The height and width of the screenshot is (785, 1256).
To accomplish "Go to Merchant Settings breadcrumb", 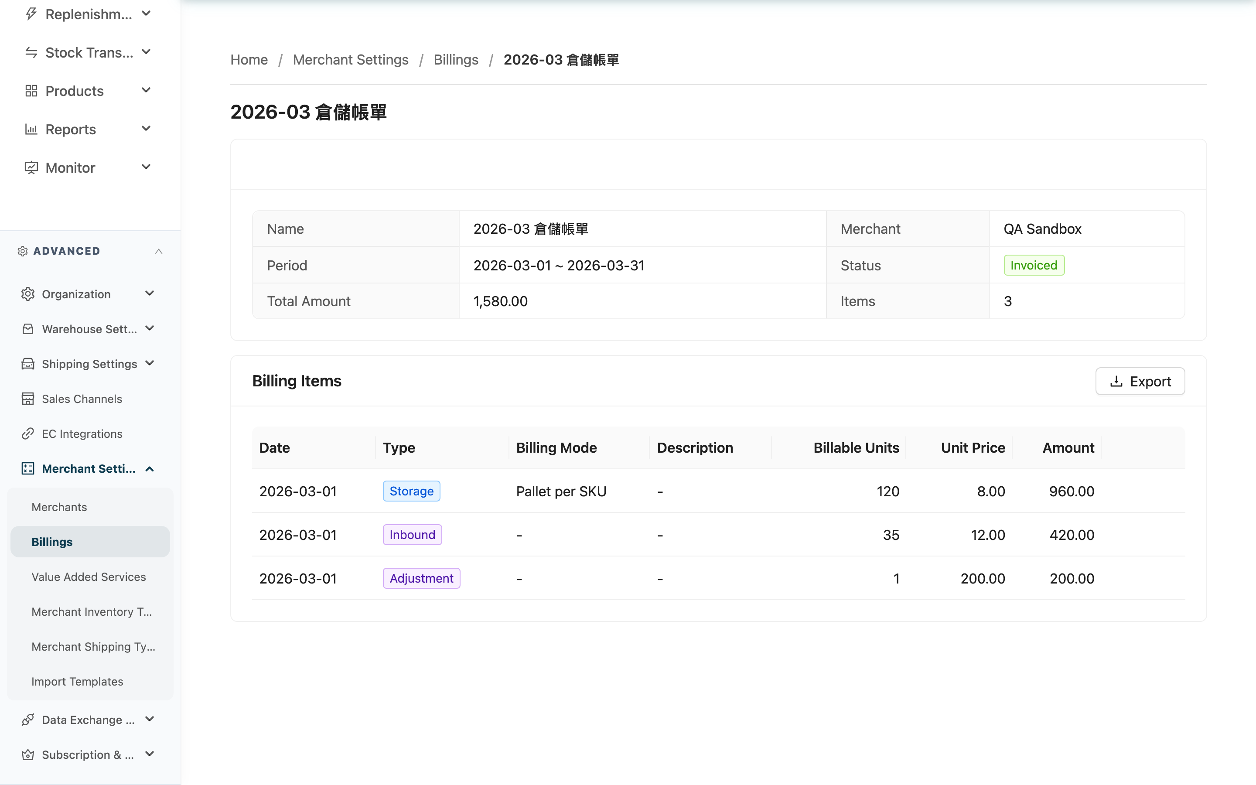I will 351,60.
